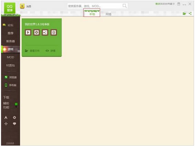Open 服务器 in the sidebar
Screen dimensions: 195x147
click(x=10, y=41)
